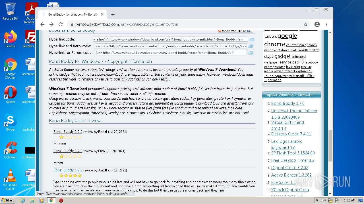364x204 pixels.
Task: Go back using browser back arrow
Action: click(x=42, y=24)
